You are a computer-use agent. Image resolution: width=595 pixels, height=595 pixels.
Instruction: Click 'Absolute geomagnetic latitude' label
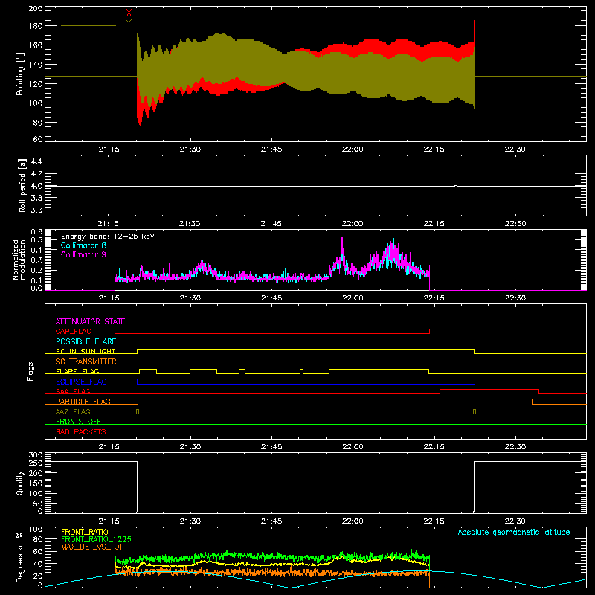tap(514, 532)
